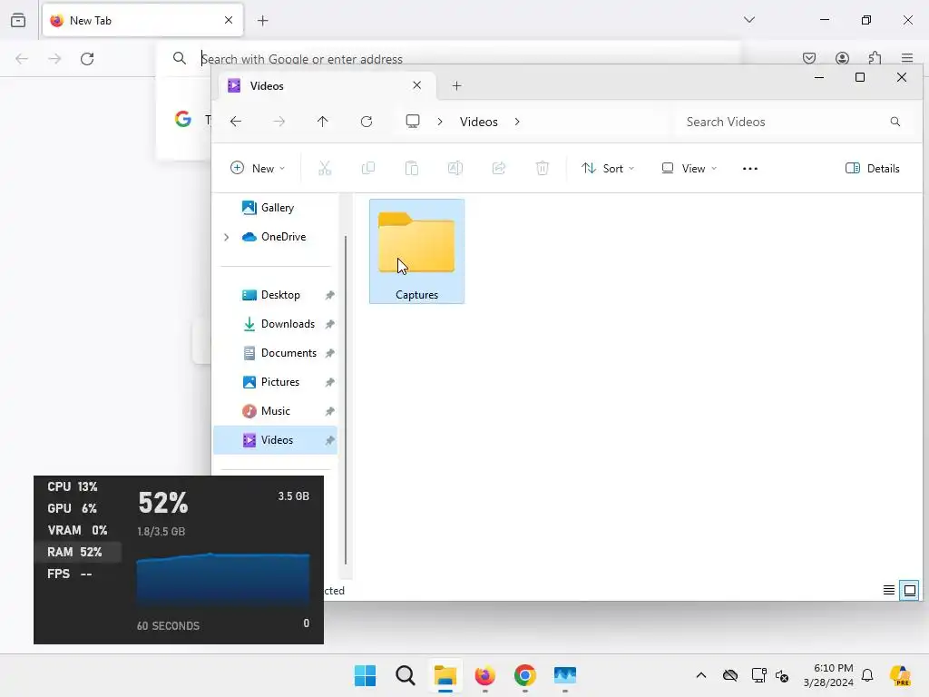Click the Rename icon in File Explorer toolbar
The width and height of the screenshot is (929, 697).
455,168
